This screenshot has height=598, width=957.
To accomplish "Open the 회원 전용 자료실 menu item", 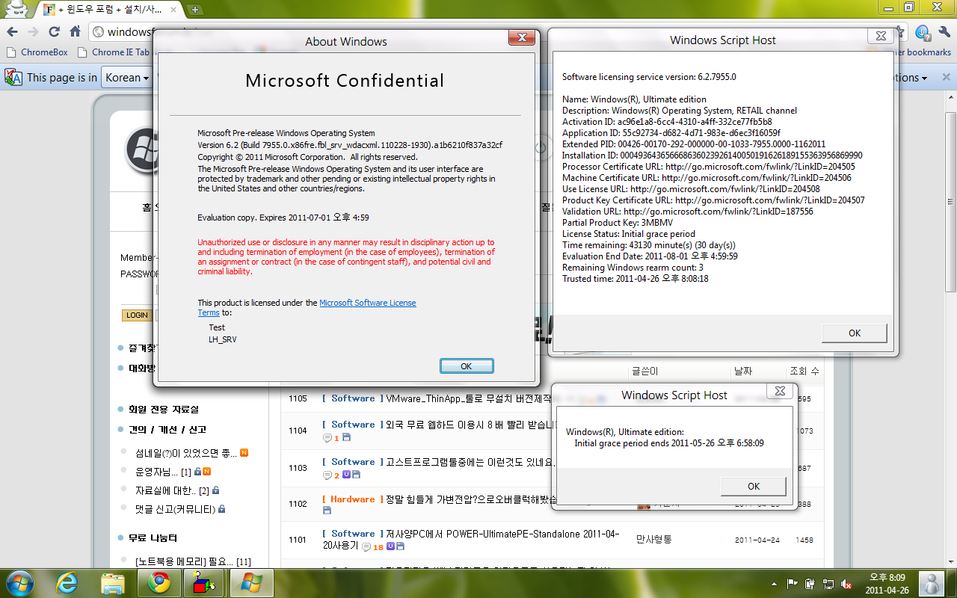I will [163, 409].
